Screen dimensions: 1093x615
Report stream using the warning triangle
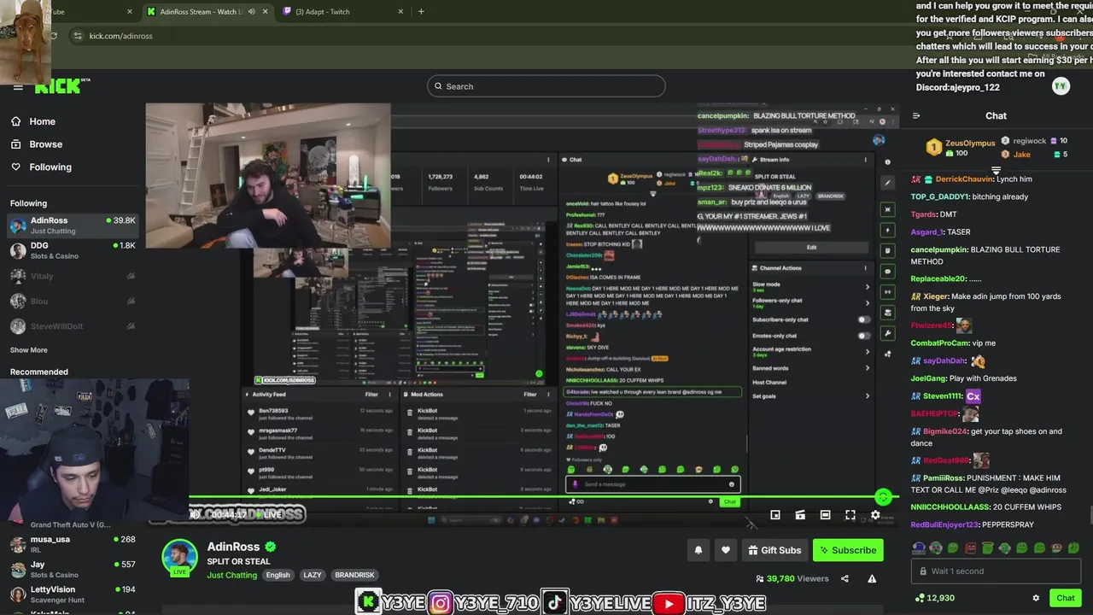[x=872, y=578]
